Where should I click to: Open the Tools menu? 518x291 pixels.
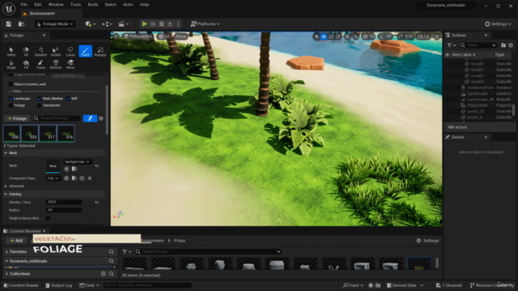(75, 5)
